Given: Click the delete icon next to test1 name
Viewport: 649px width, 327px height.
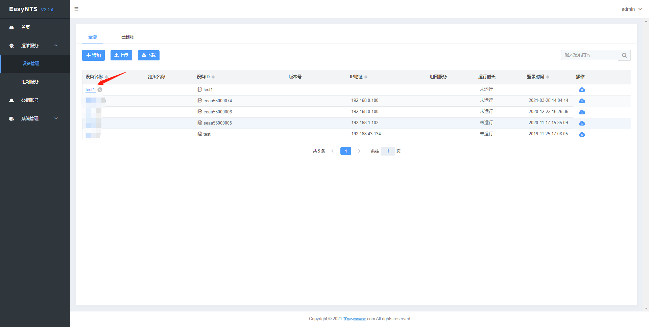Looking at the screenshot, I should pyautogui.click(x=100, y=90).
